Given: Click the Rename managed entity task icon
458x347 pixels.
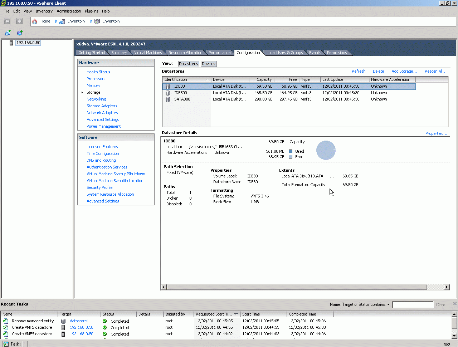Looking at the screenshot, I should tap(6, 321).
